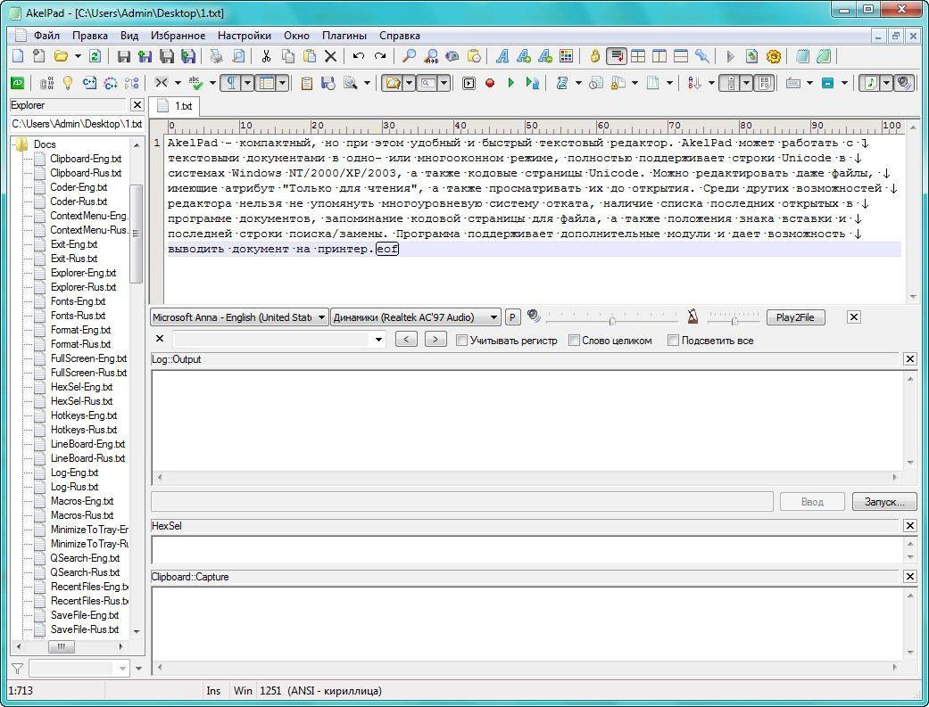
Task: Click the Play2File button
Action: point(795,317)
